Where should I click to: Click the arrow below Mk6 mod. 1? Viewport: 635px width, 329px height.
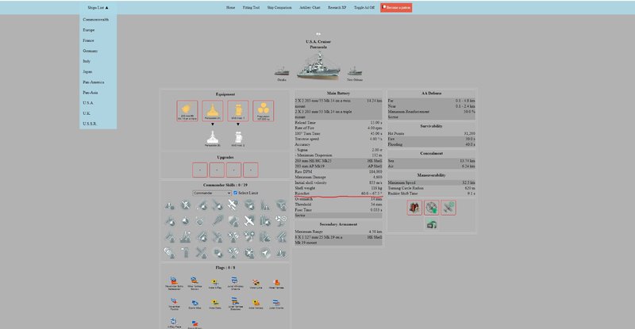[x=238, y=124]
